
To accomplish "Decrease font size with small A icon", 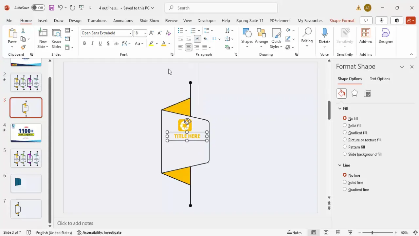I will [x=159, y=33].
